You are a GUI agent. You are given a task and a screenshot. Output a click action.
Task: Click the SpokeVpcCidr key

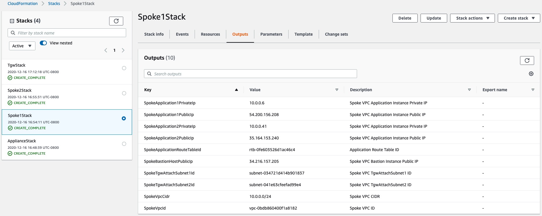157,196
